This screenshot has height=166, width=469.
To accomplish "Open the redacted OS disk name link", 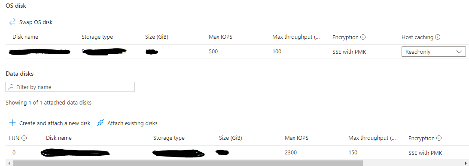I will click(40, 52).
